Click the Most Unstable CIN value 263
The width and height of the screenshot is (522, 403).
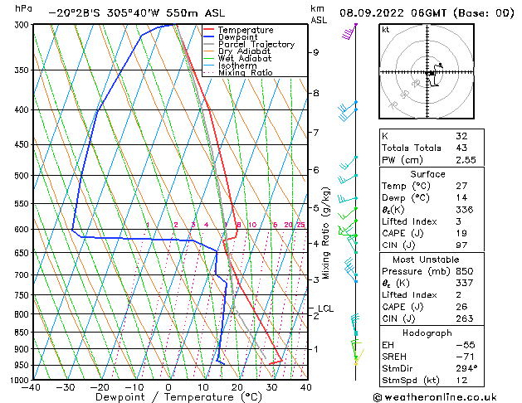point(465,318)
